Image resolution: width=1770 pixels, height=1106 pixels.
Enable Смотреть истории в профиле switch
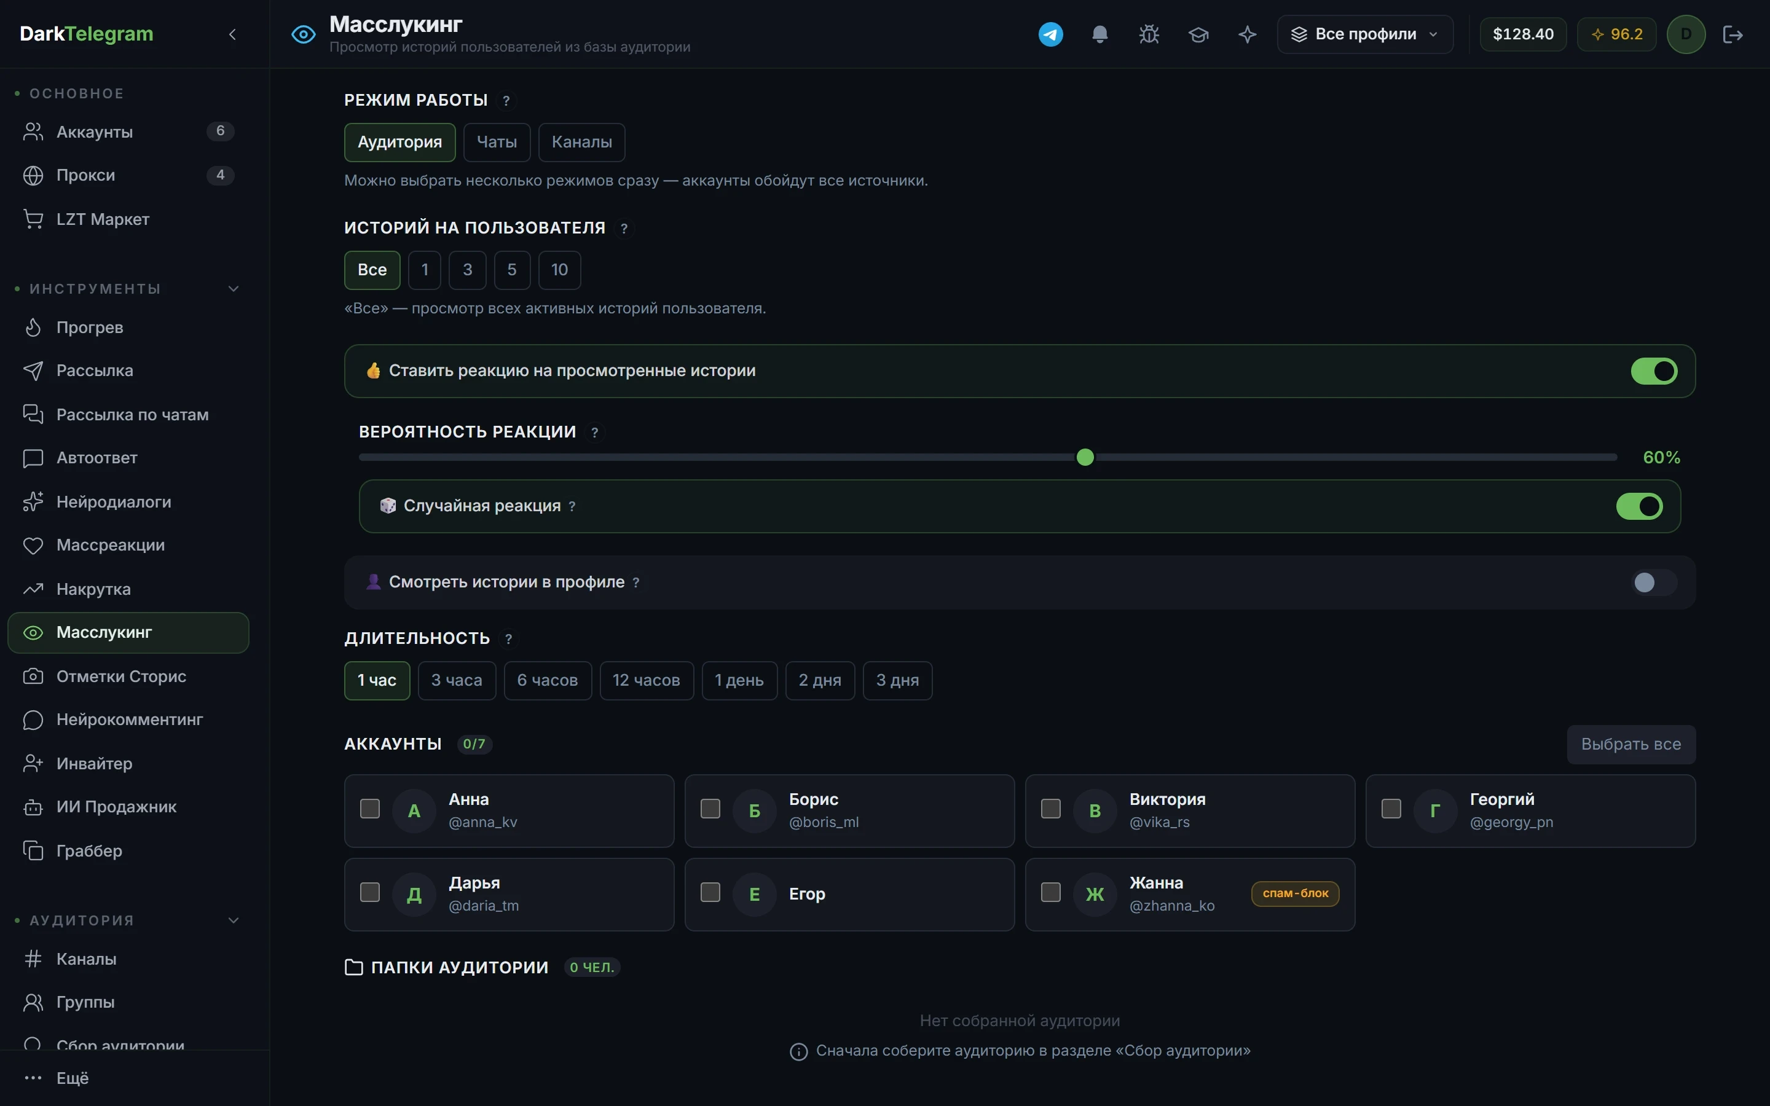pos(1654,582)
